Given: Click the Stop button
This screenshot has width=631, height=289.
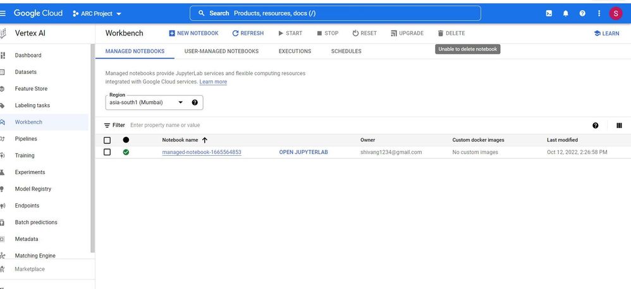Looking at the screenshot, I should click(328, 33).
